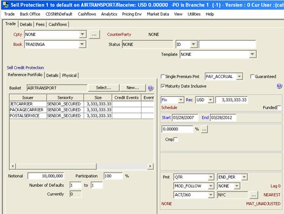The height and width of the screenshot is (214, 284).
Task: Click the Sell Credit Protection label
Action: point(25,68)
